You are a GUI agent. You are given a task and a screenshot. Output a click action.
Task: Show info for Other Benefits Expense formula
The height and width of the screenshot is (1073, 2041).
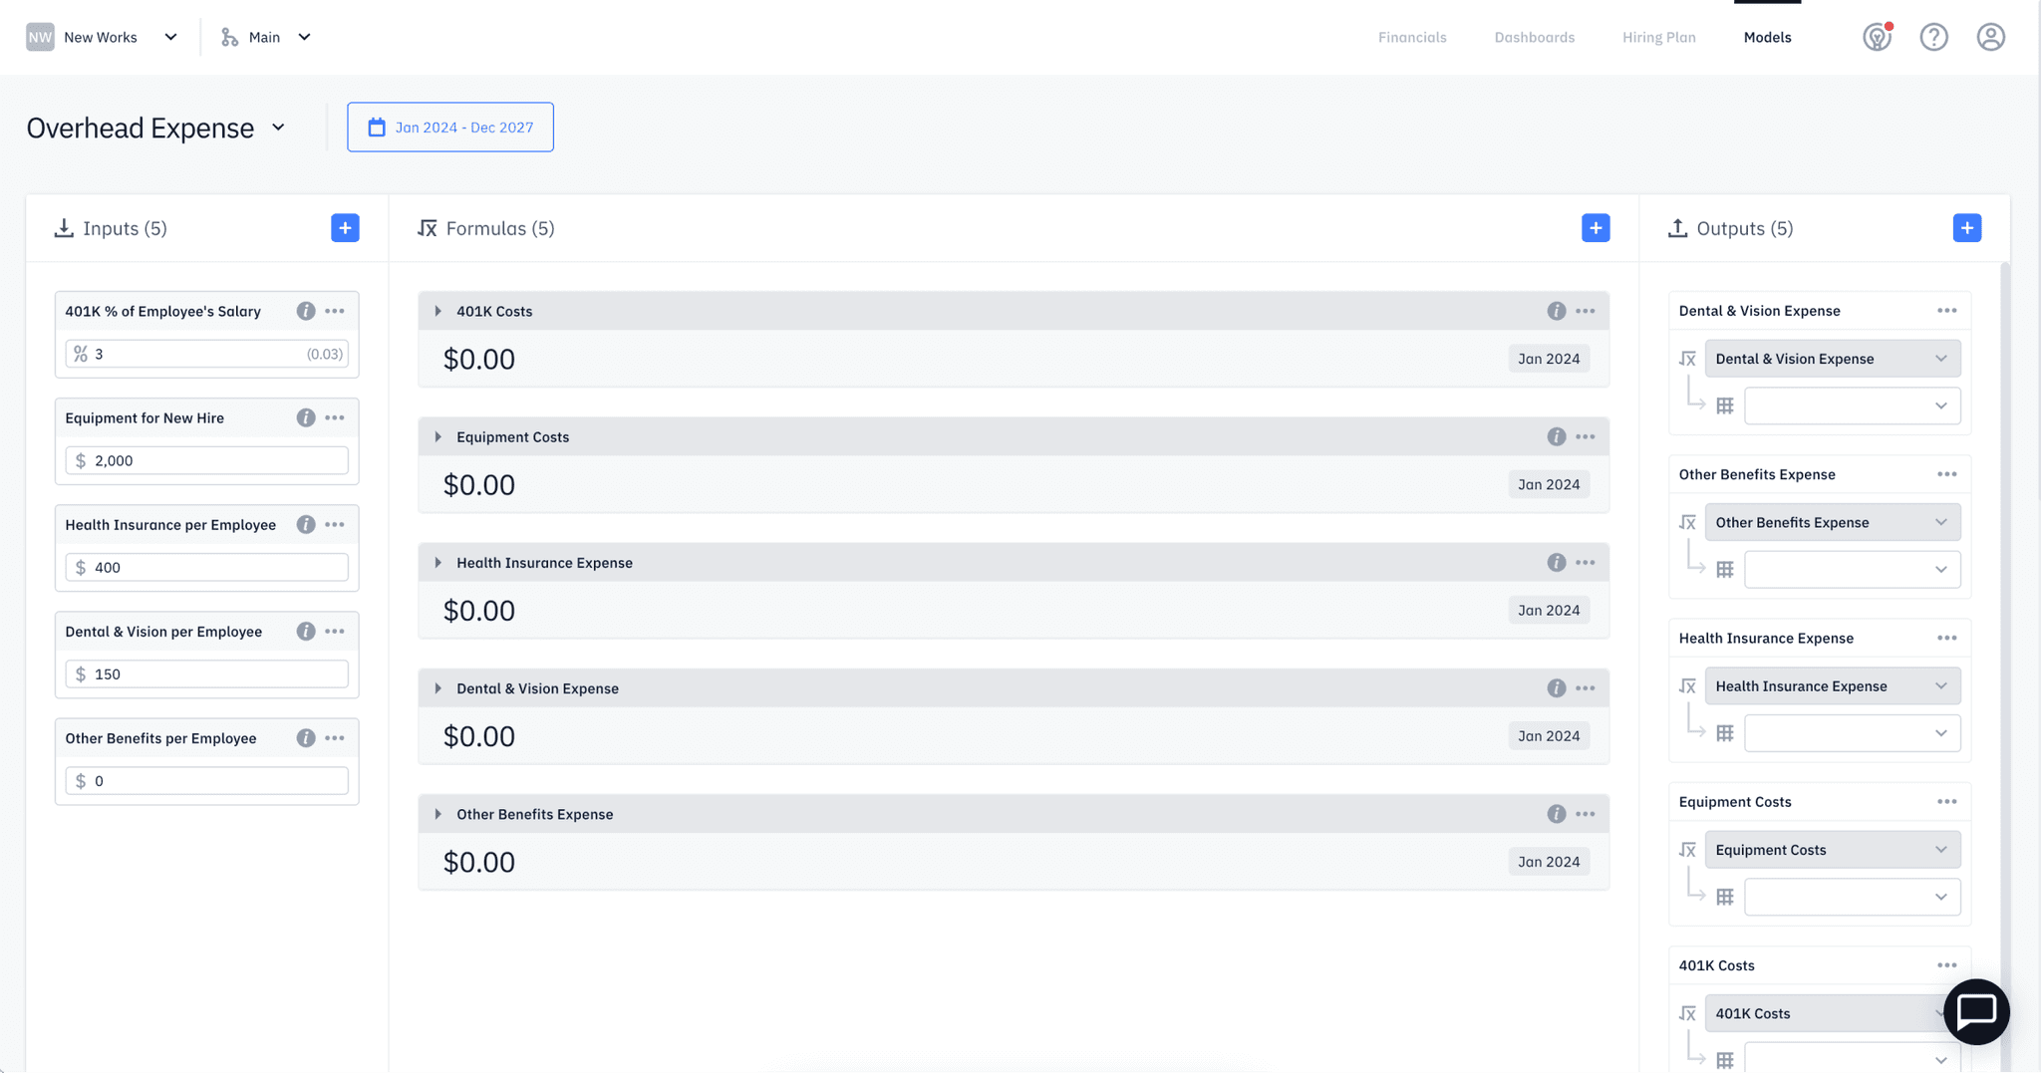(1557, 814)
